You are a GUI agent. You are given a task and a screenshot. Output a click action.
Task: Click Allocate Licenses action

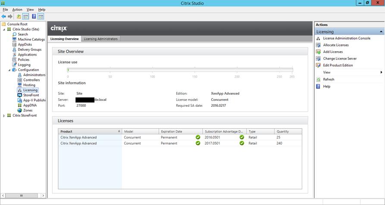[x=336, y=45]
